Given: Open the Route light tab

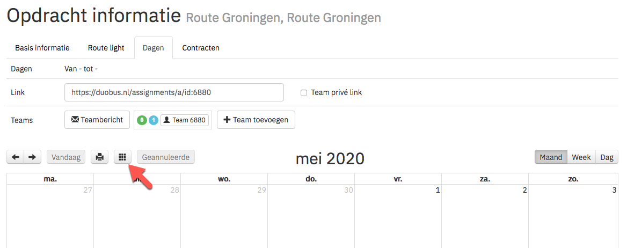Looking at the screenshot, I should pyautogui.click(x=106, y=48).
